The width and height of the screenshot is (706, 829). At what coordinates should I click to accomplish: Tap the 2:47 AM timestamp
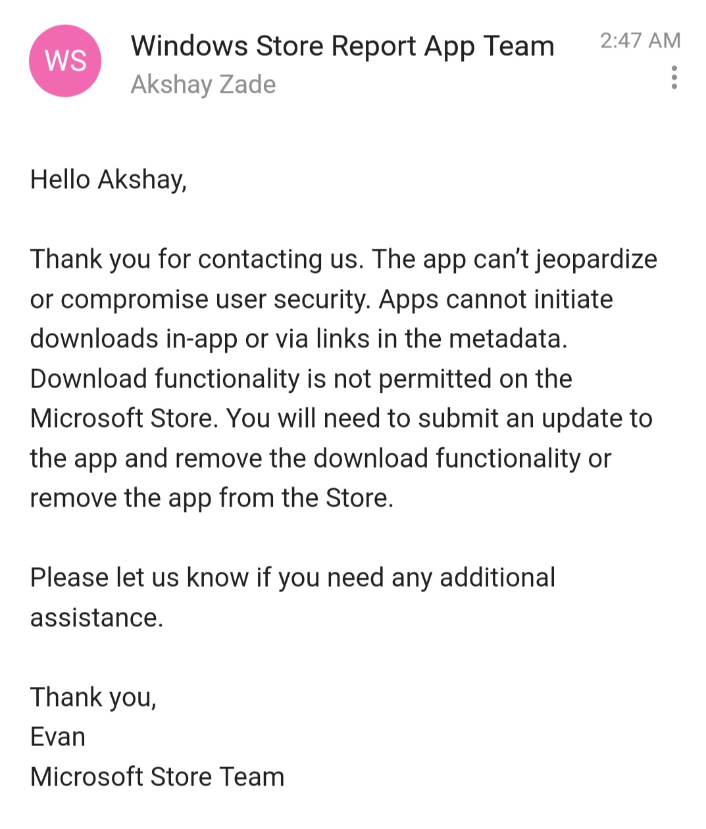click(x=640, y=41)
